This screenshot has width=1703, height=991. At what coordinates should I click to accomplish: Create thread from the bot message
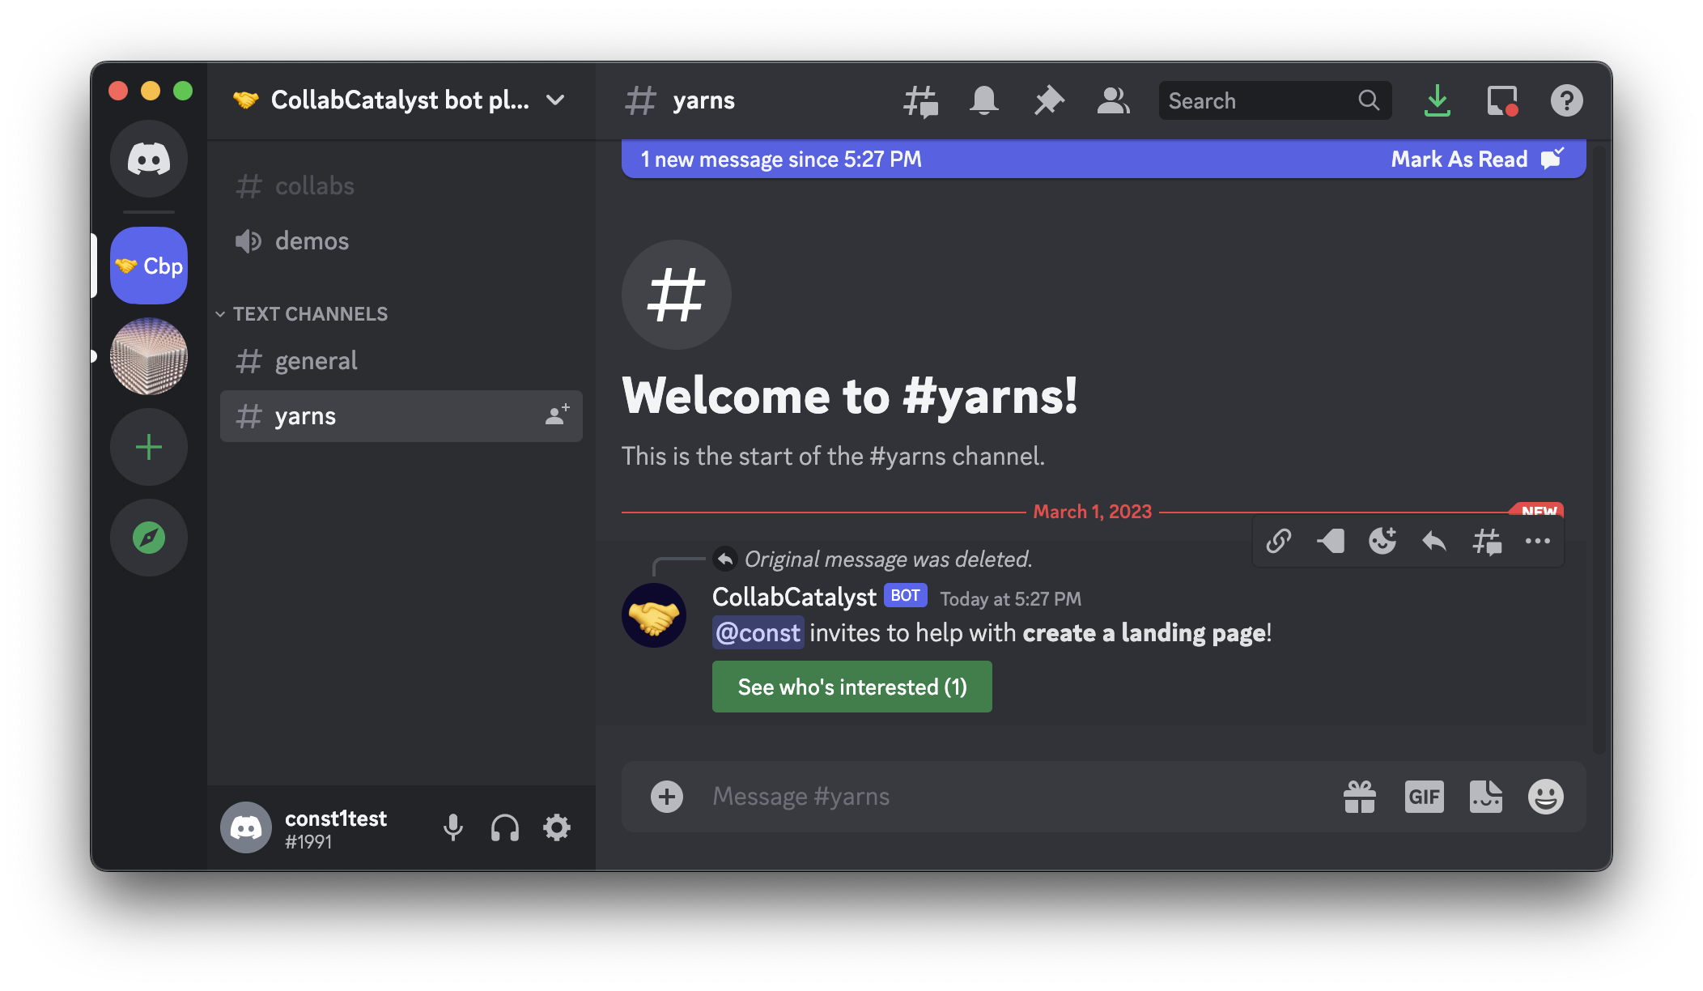1487,541
